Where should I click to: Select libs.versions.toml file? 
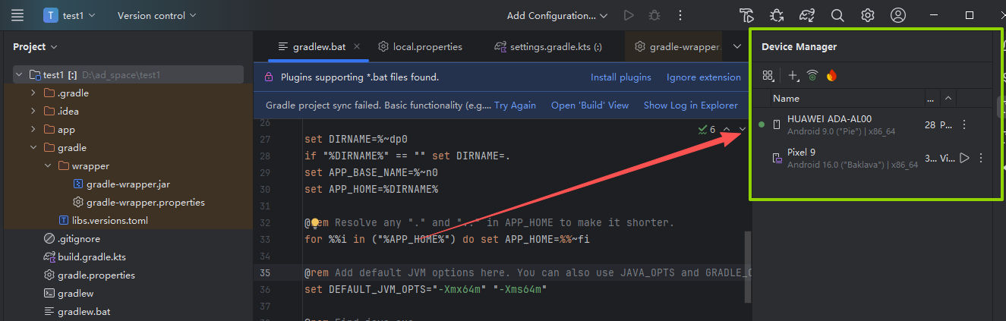pyautogui.click(x=103, y=221)
